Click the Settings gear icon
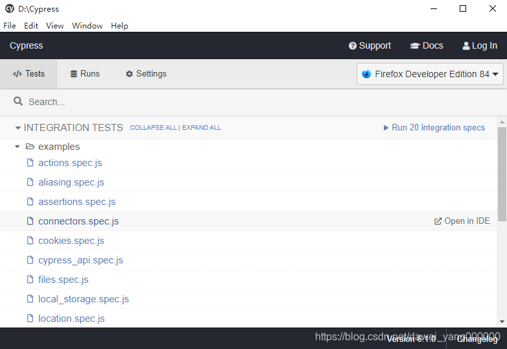This screenshot has width=507, height=349. pos(129,74)
